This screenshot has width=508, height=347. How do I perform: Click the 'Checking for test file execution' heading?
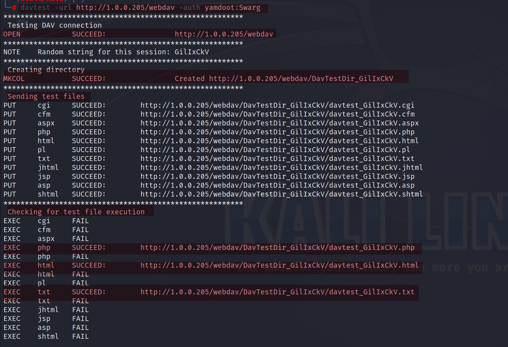(x=76, y=212)
